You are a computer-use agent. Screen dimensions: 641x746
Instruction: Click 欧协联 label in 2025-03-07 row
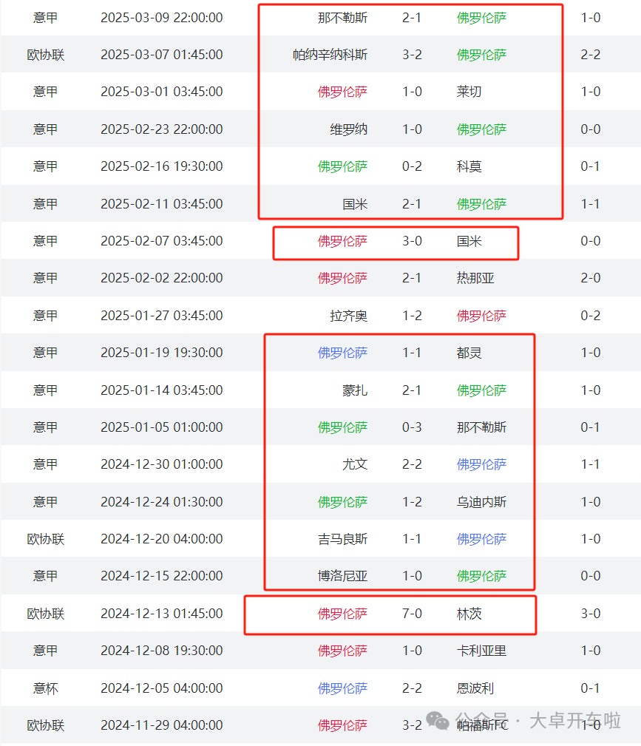46,55
